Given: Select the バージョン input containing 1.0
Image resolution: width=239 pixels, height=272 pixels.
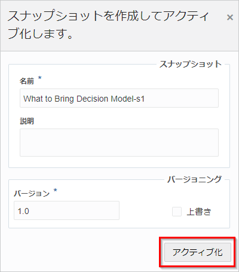Looking at the screenshot, I should [x=66, y=210].
